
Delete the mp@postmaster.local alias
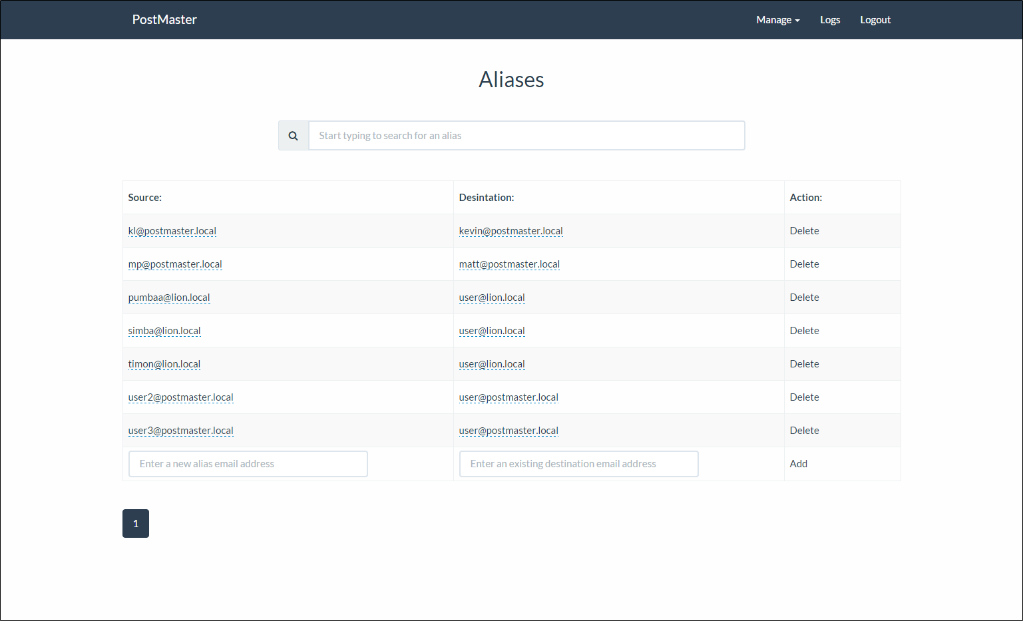point(804,264)
